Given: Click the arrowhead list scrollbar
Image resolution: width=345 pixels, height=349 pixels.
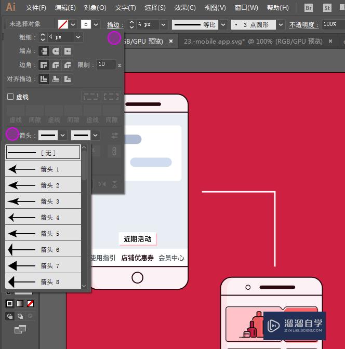Looking at the screenshot, I should pos(84,166).
